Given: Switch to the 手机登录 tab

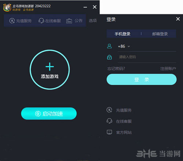Looking at the screenshot, I should 123,34.
